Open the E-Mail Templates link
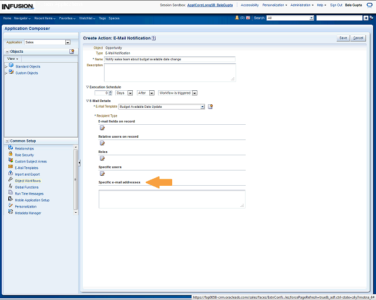Image resolution: width=376 pixels, height=300 pixels. click(x=26, y=168)
